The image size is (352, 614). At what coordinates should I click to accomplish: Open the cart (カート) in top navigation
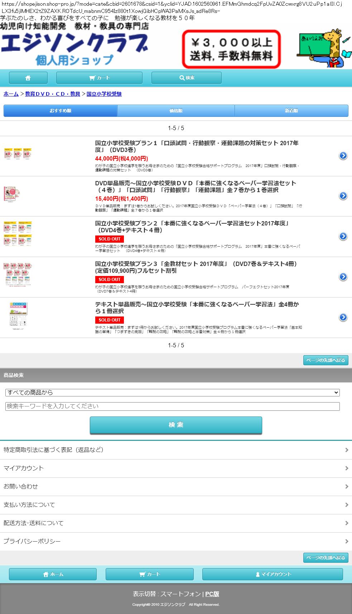click(x=99, y=78)
